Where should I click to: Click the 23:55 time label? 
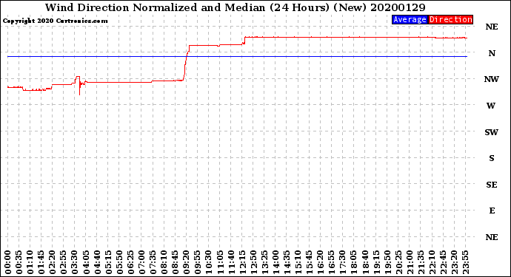click(x=466, y=262)
